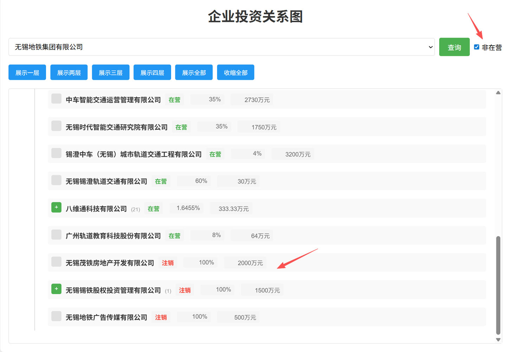Select the company name 八维通科技有限公司

[96, 209]
